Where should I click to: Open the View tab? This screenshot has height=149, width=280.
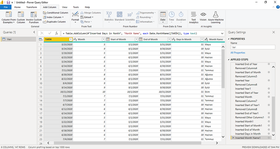pyautogui.click(x=65, y=7)
